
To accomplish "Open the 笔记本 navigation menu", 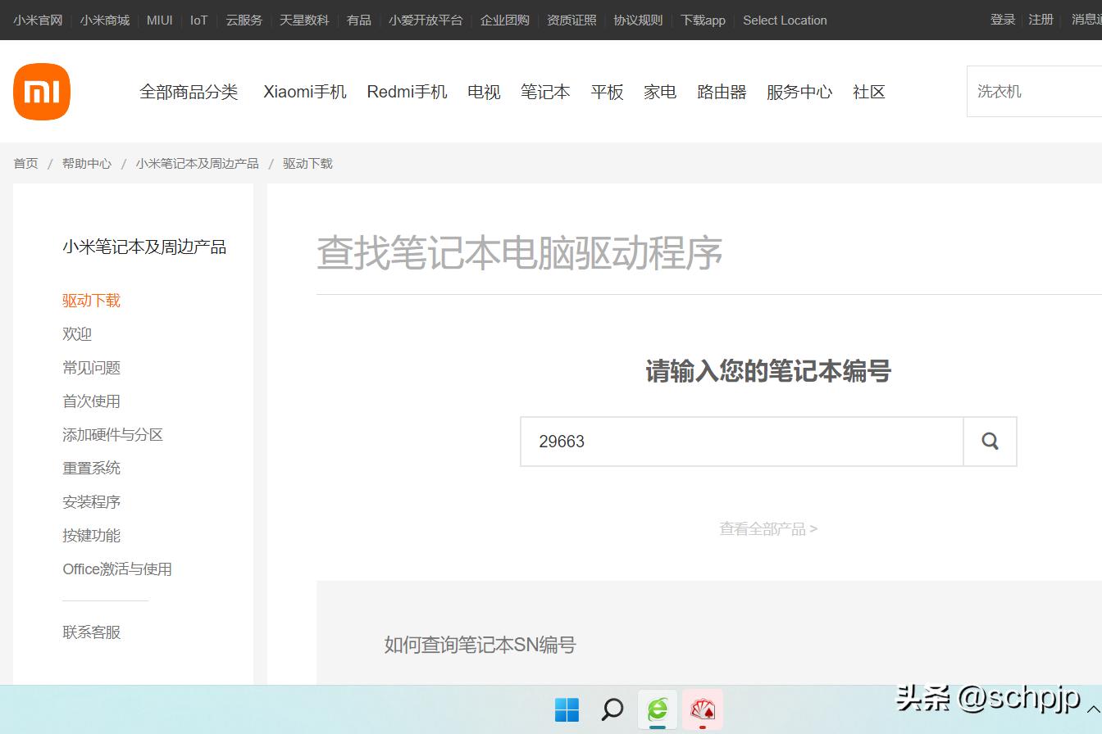I will tap(545, 92).
